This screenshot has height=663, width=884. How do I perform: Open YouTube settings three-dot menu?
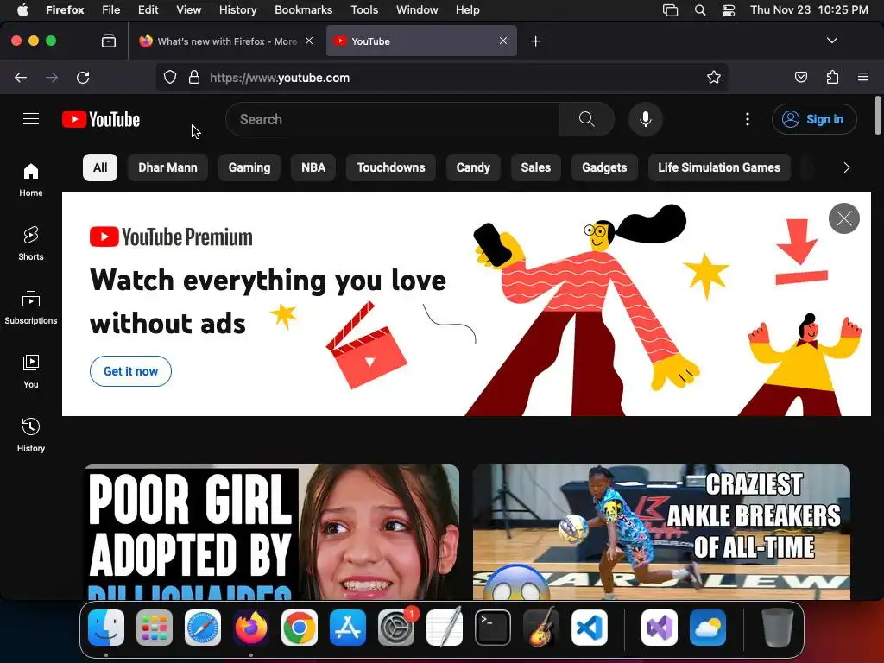tap(748, 119)
